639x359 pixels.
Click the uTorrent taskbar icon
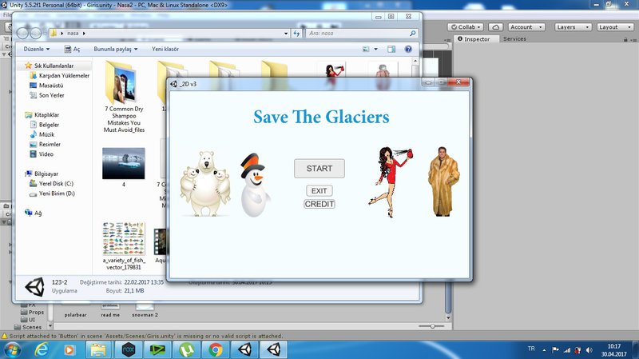click(x=186, y=349)
